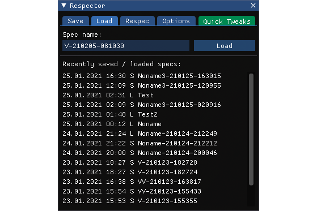Select spec V-210123-182728
The width and height of the screenshot is (317, 211).
click(x=130, y=162)
